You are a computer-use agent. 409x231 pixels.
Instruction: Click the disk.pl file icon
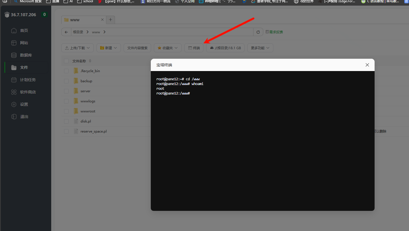pos(76,121)
